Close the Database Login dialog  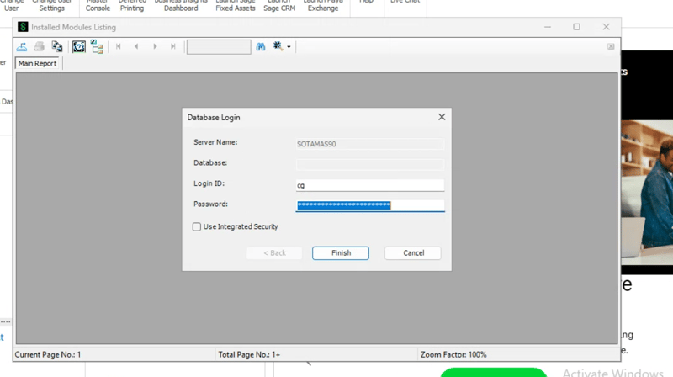pos(442,117)
